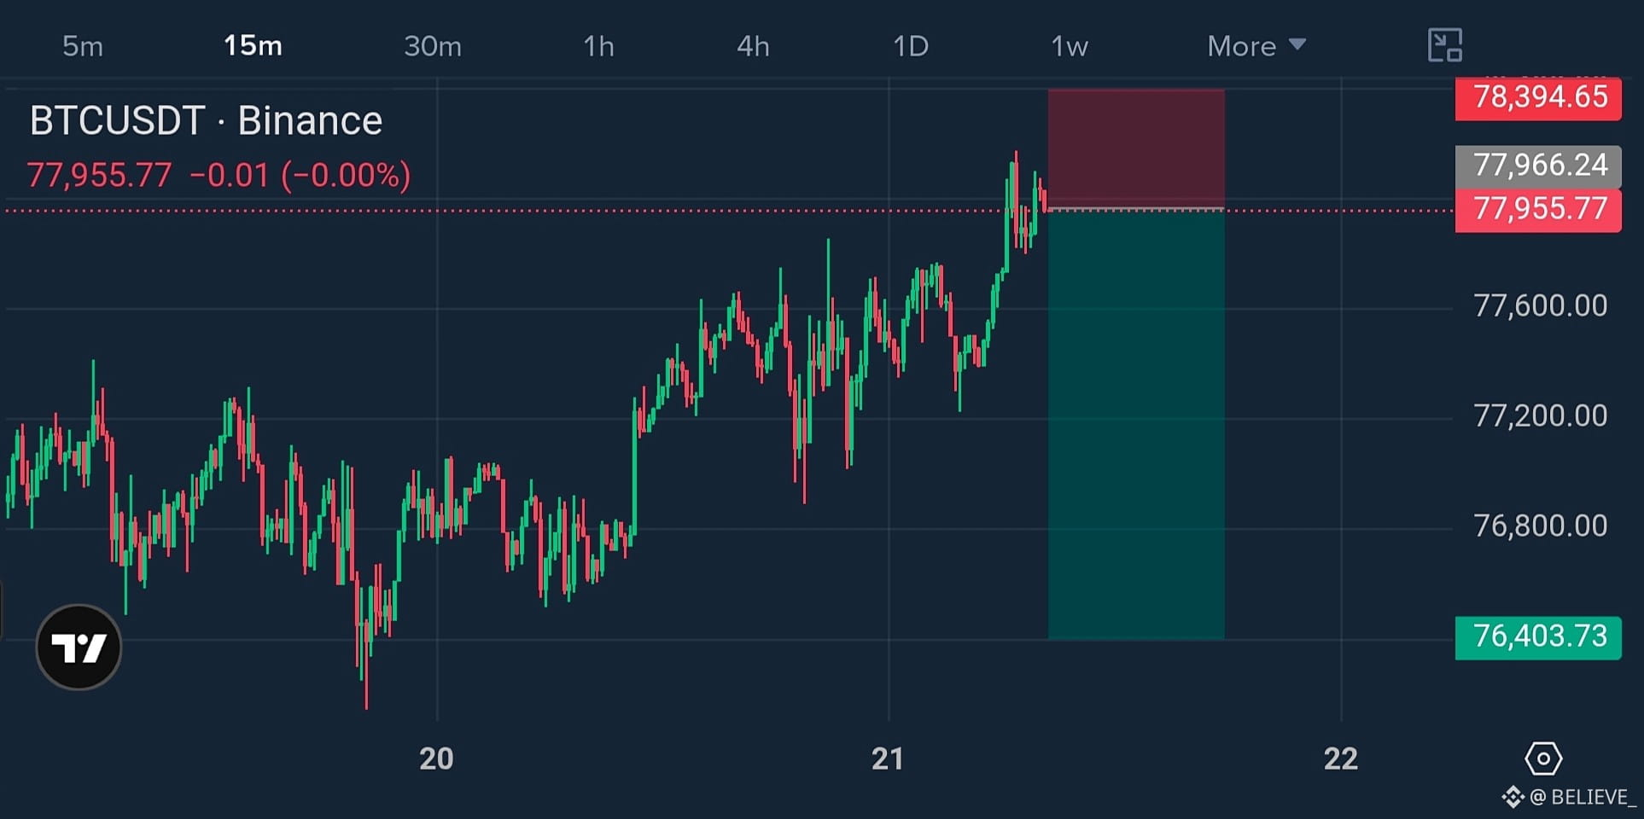Click the 77,966.24 gray price label
Screen dimensions: 1644x819
[1538, 165]
